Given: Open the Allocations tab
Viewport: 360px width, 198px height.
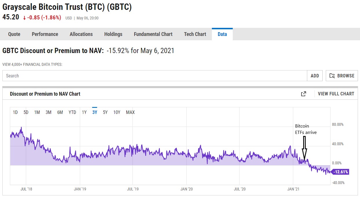Looking at the screenshot, I should (81, 34).
